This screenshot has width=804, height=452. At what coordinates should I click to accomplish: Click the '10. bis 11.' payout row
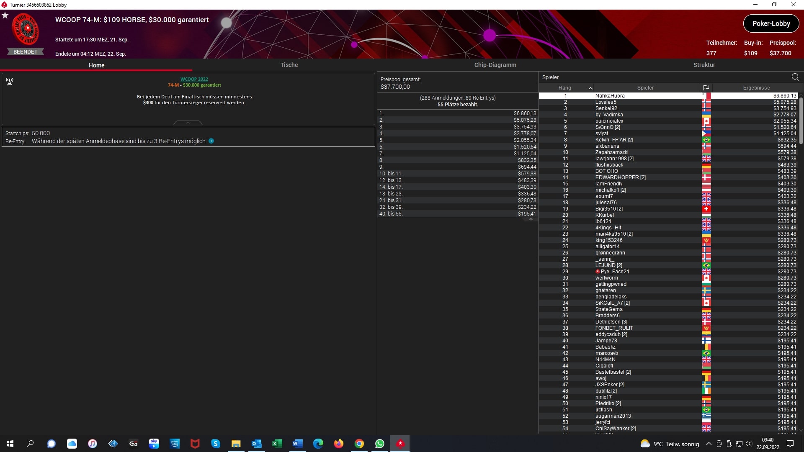(x=458, y=174)
